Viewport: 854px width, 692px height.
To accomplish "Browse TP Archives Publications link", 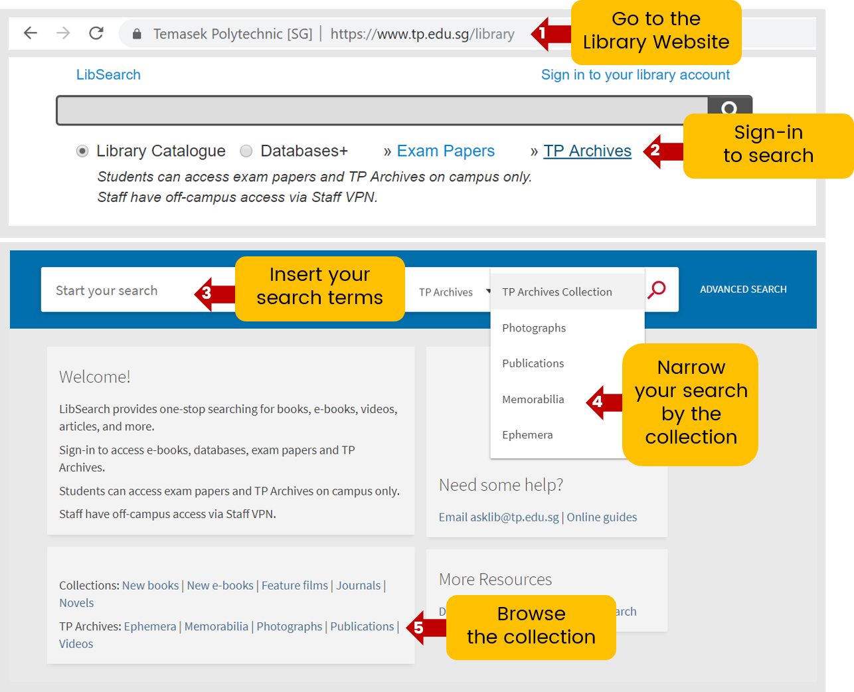I will 362,627.
